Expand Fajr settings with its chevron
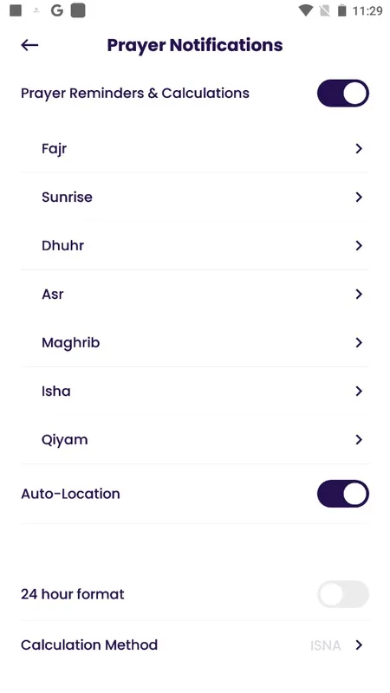Screen dimensions: 390x693 pyautogui.click(x=359, y=149)
